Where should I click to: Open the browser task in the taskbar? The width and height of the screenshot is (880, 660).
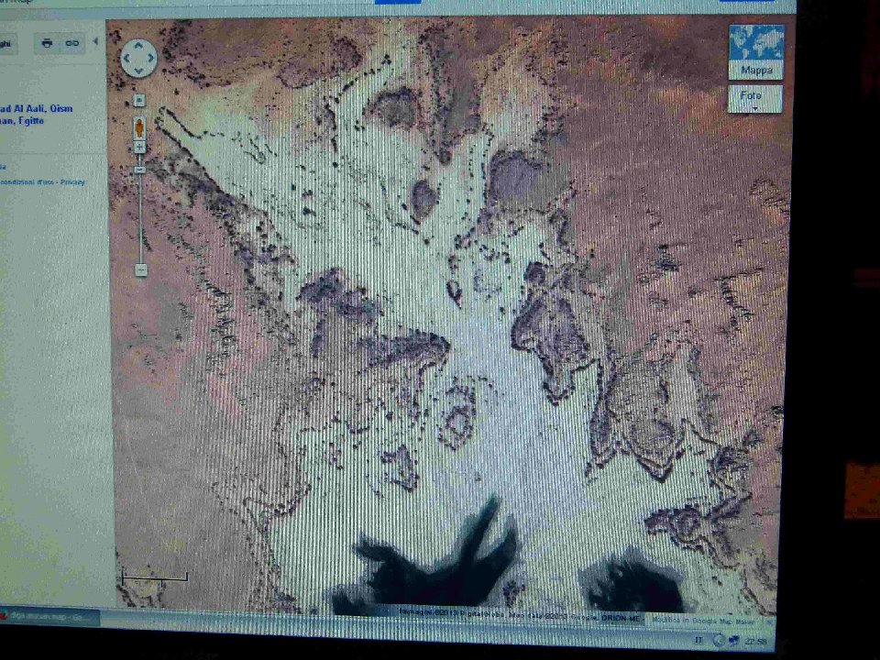click(49, 617)
